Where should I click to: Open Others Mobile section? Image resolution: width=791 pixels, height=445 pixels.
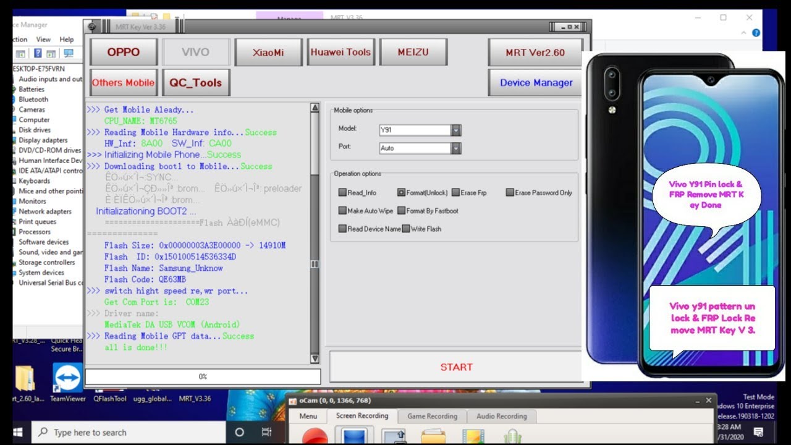tap(124, 82)
